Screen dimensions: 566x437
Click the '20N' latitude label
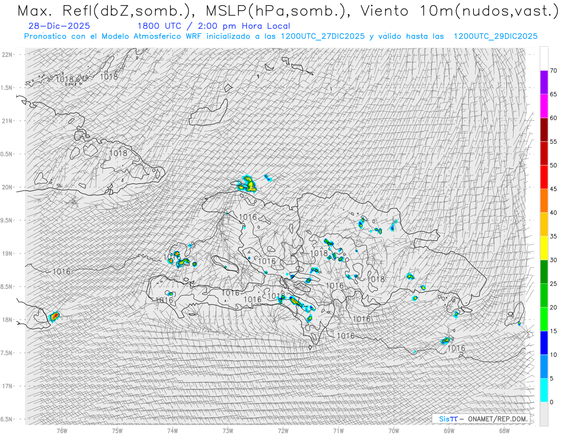tap(8, 187)
